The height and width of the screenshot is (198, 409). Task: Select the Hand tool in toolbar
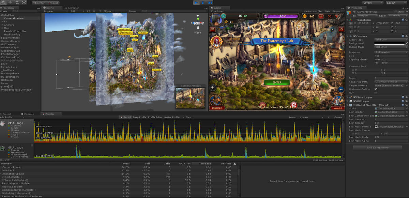click(3, 3)
